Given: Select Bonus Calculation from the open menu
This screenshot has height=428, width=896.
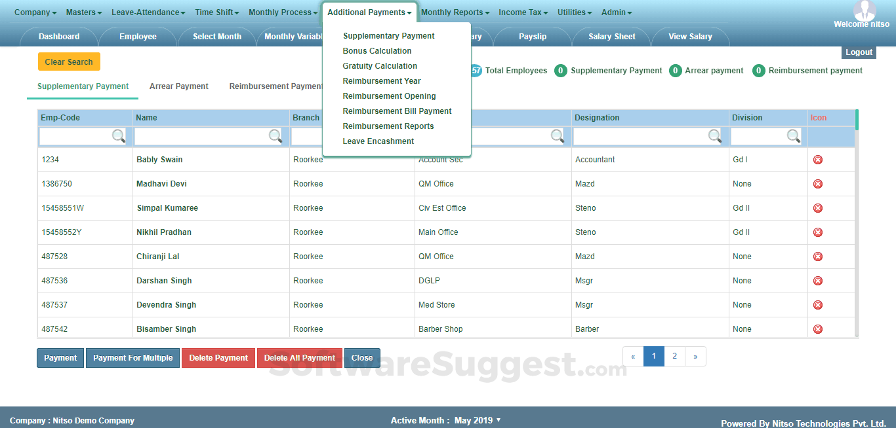Looking at the screenshot, I should 377,50.
